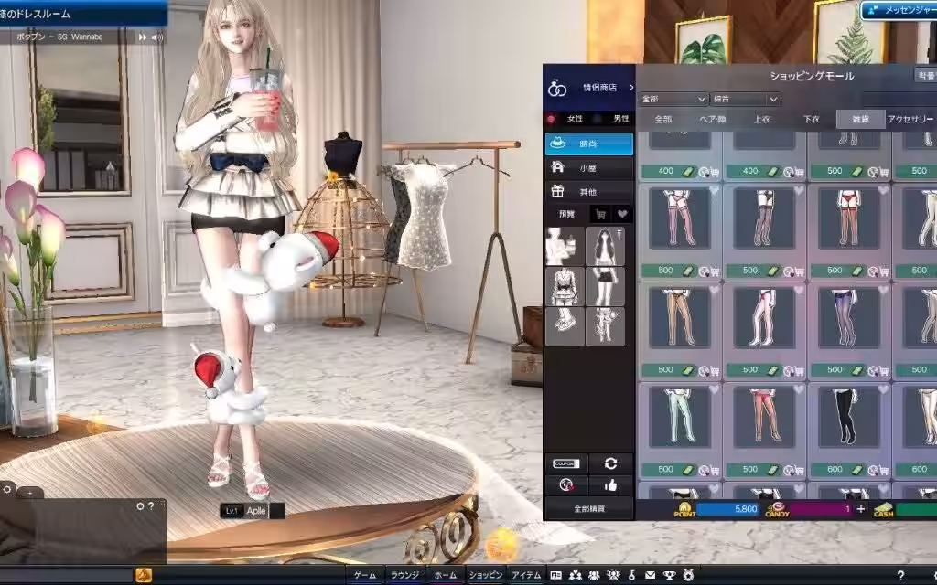Select the アクセサリー tab
Screen dimensions: 937x585
click(x=910, y=119)
